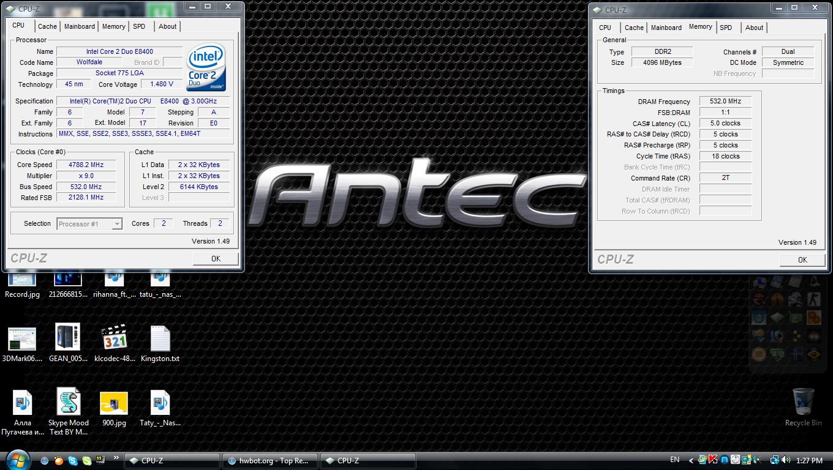Open the Windows Start orb
The height and width of the screenshot is (470, 833).
18,460
